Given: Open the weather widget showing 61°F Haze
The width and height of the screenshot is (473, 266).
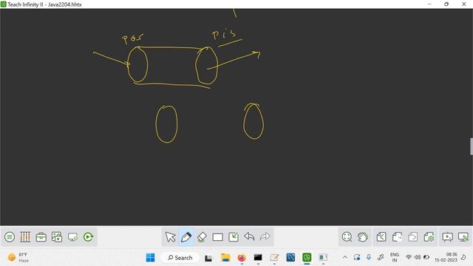Looking at the screenshot, I should point(18,257).
